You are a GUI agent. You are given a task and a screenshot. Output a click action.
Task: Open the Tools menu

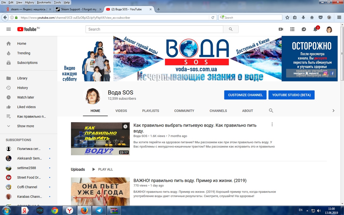tap(58, 2)
